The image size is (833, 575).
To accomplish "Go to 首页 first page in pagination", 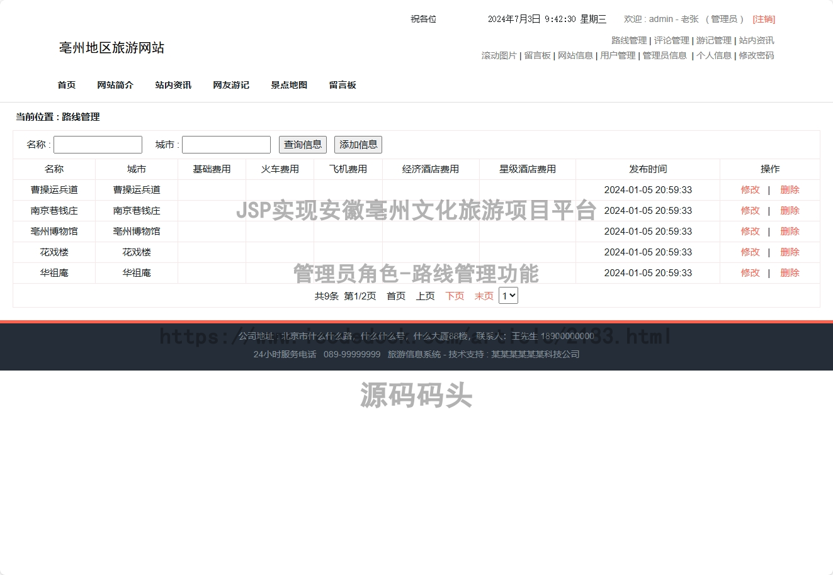I will click(396, 296).
